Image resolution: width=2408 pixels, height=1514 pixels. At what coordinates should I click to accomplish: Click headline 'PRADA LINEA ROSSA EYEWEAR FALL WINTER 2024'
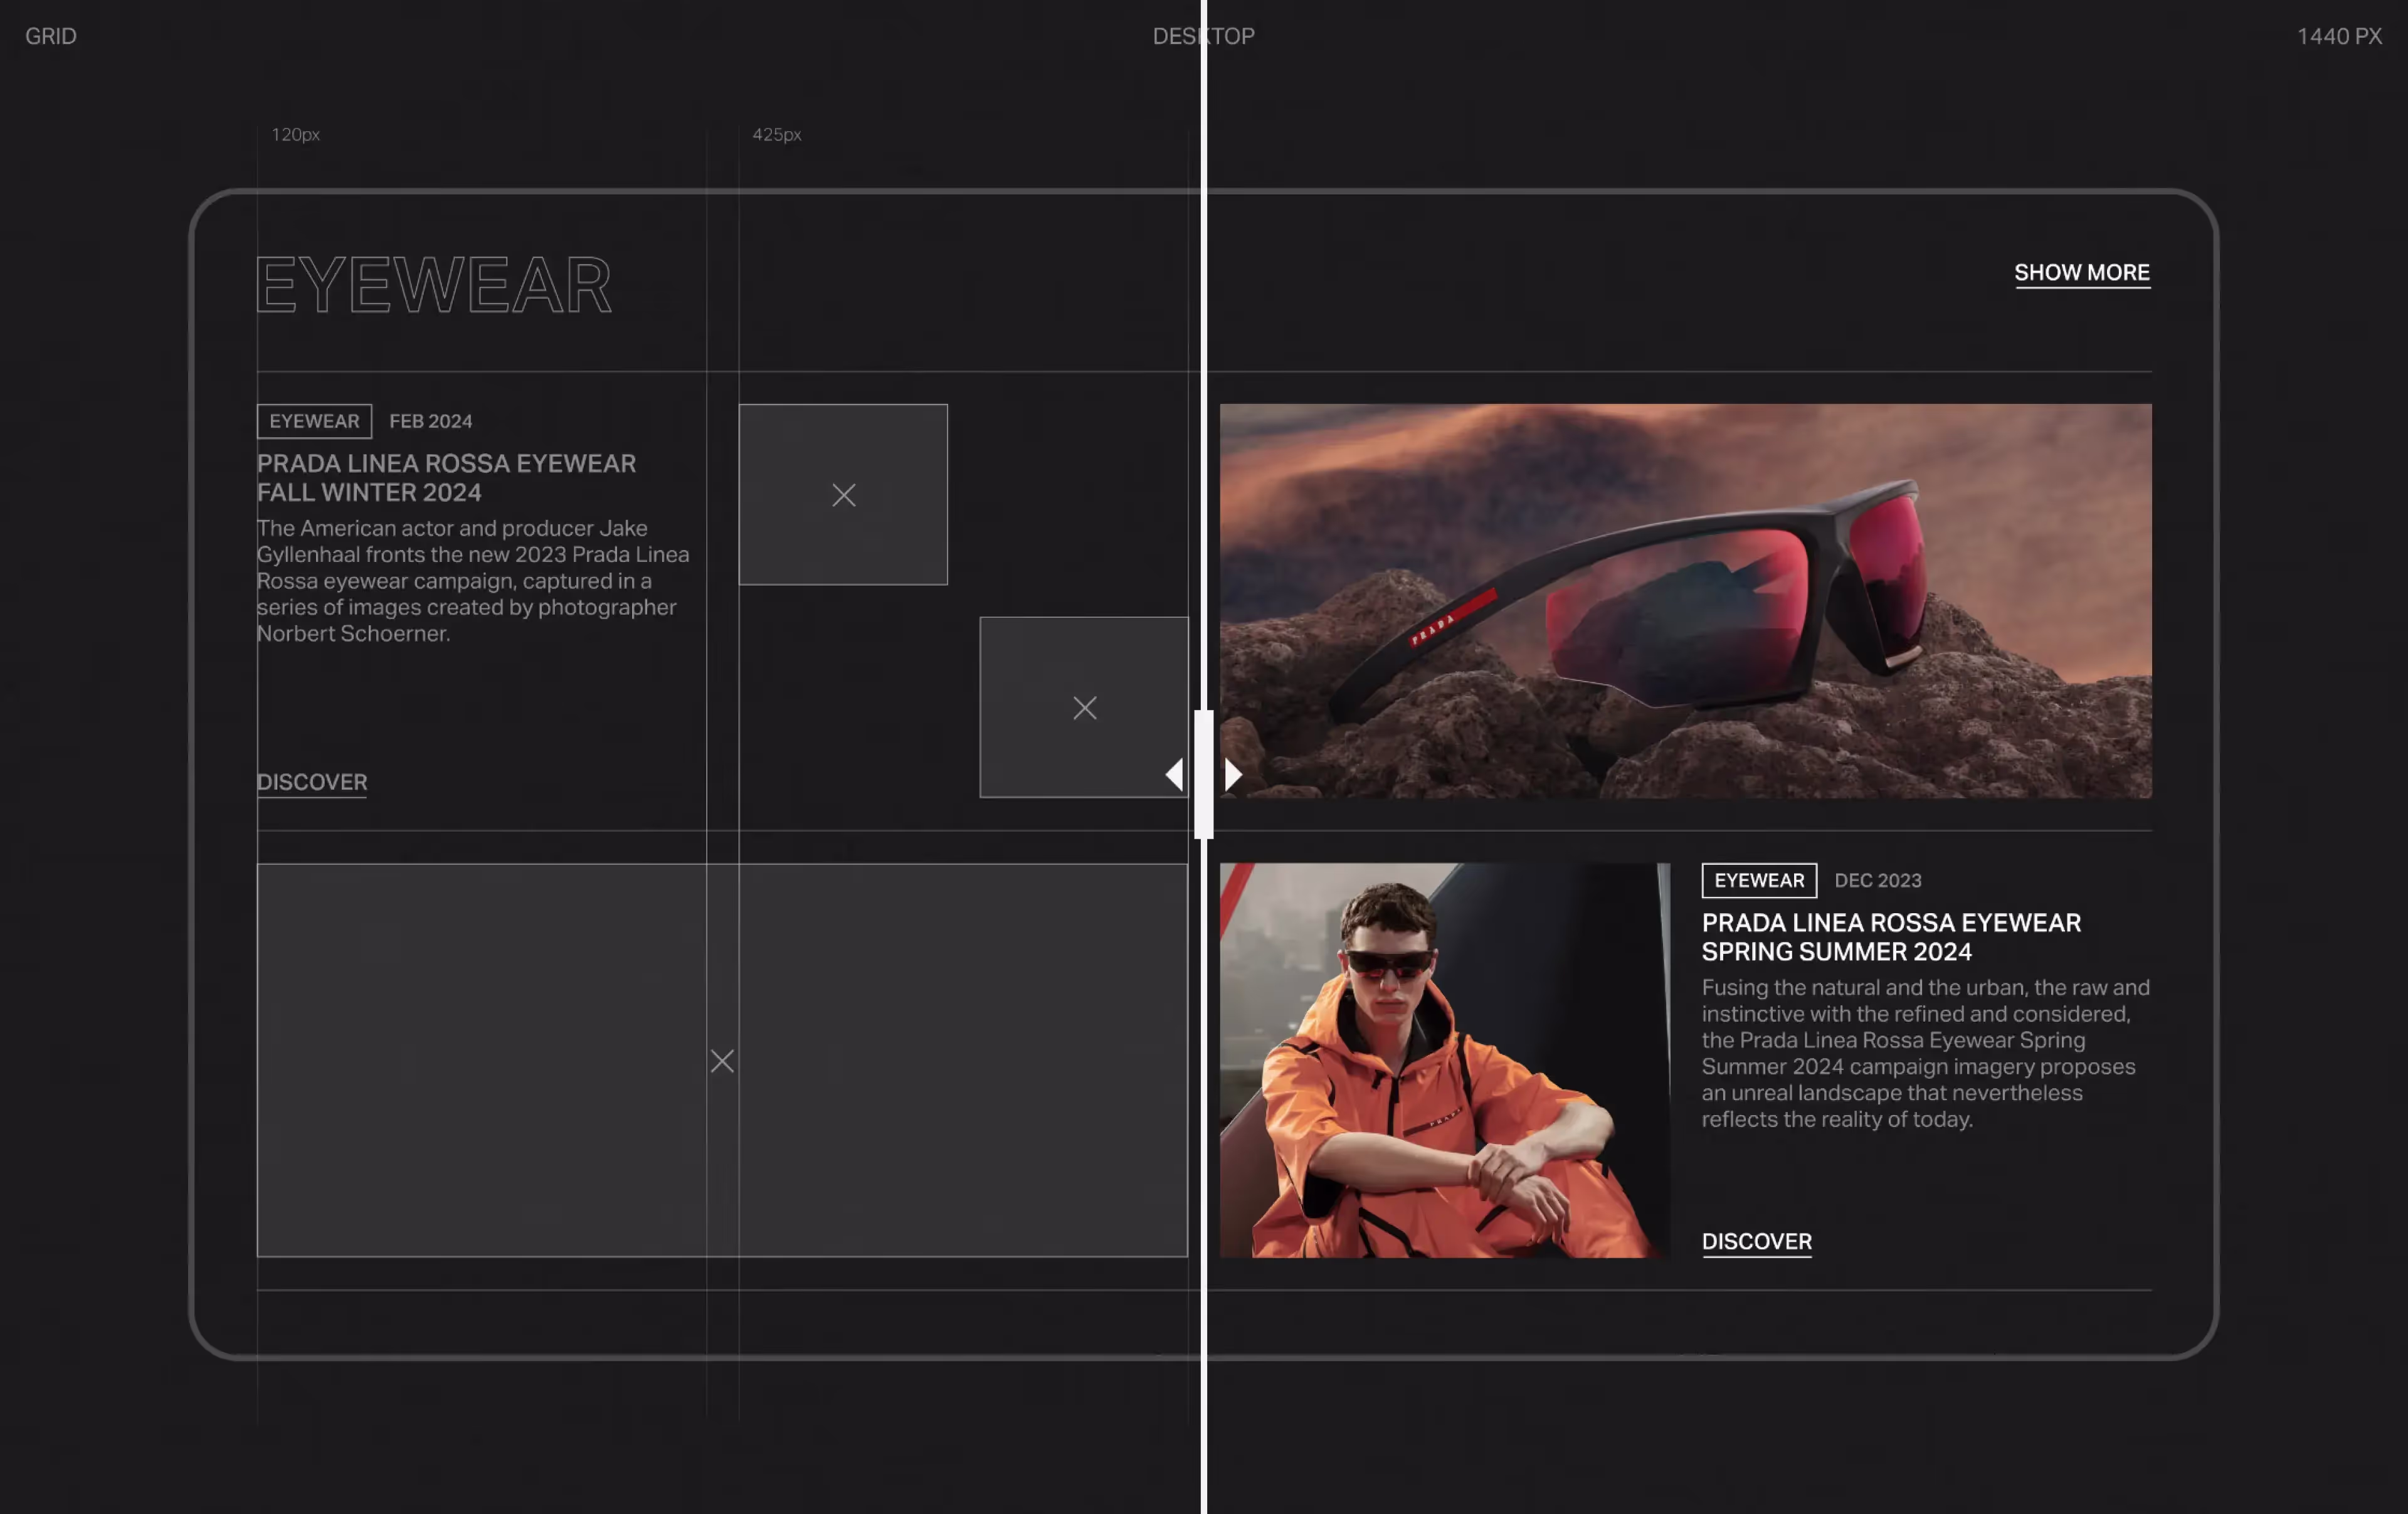click(446, 478)
